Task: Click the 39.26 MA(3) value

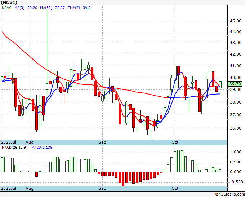Action: 32,8
